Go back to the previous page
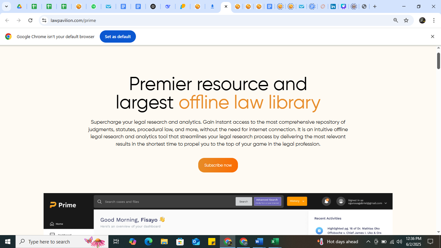441x248 pixels. click(x=7, y=20)
